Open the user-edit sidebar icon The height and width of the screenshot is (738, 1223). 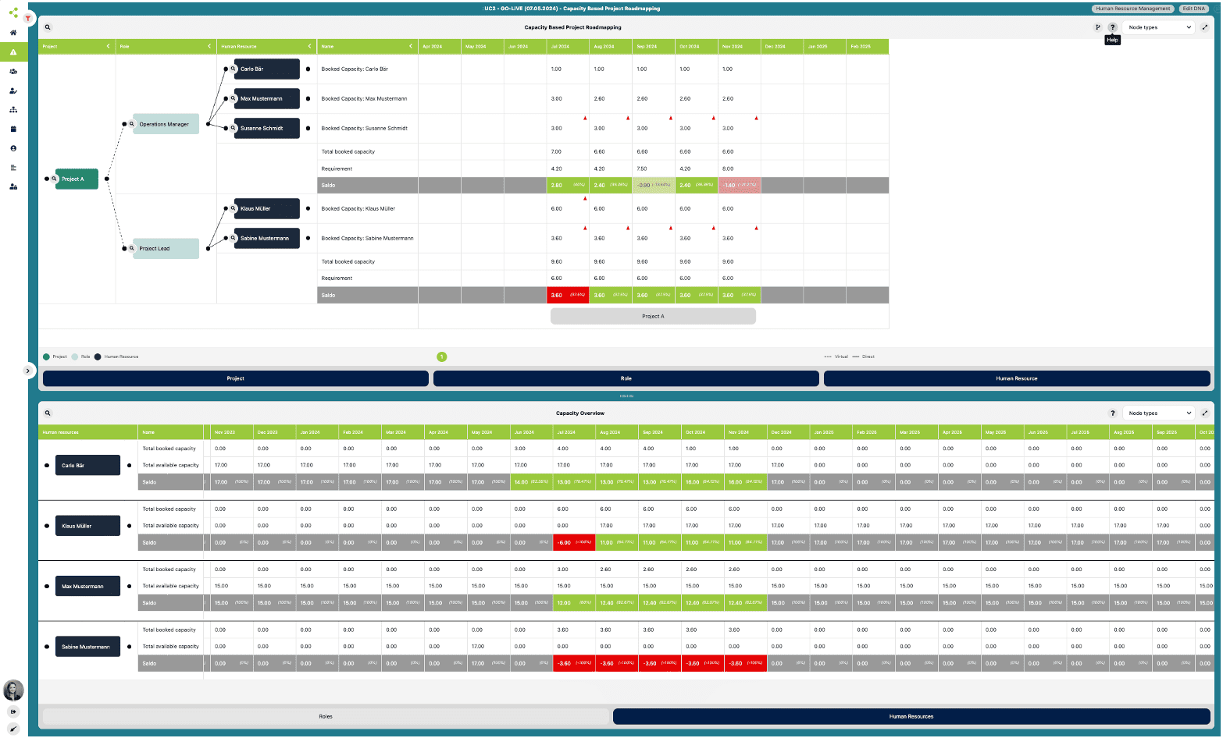click(13, 90)
